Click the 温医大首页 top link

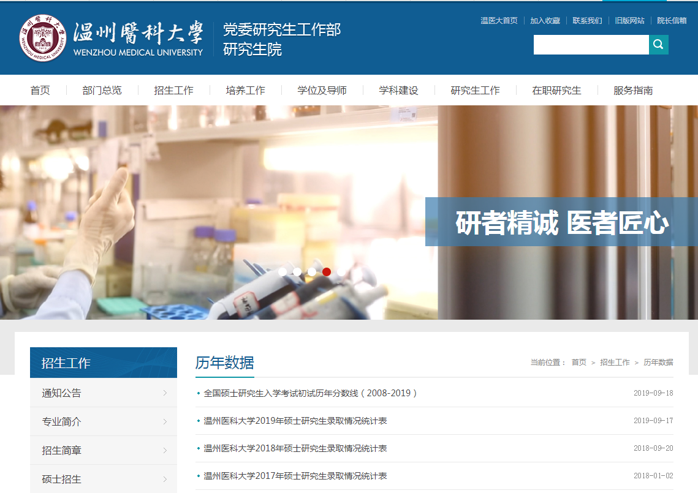499,21
